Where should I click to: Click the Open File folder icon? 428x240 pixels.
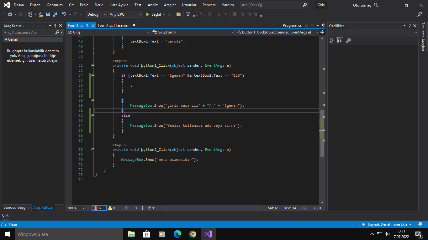click(x=41, y=14)
